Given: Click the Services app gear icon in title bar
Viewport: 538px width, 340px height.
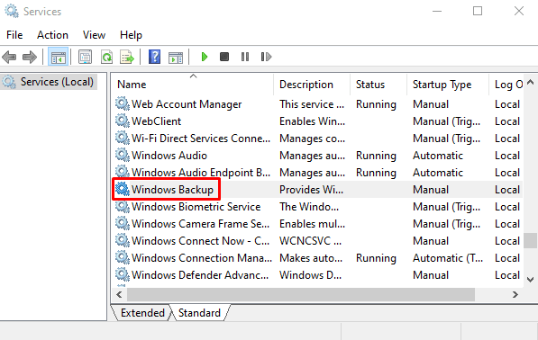Looking at the screenshot, I should pyautogui.click(x=12, y=11).
